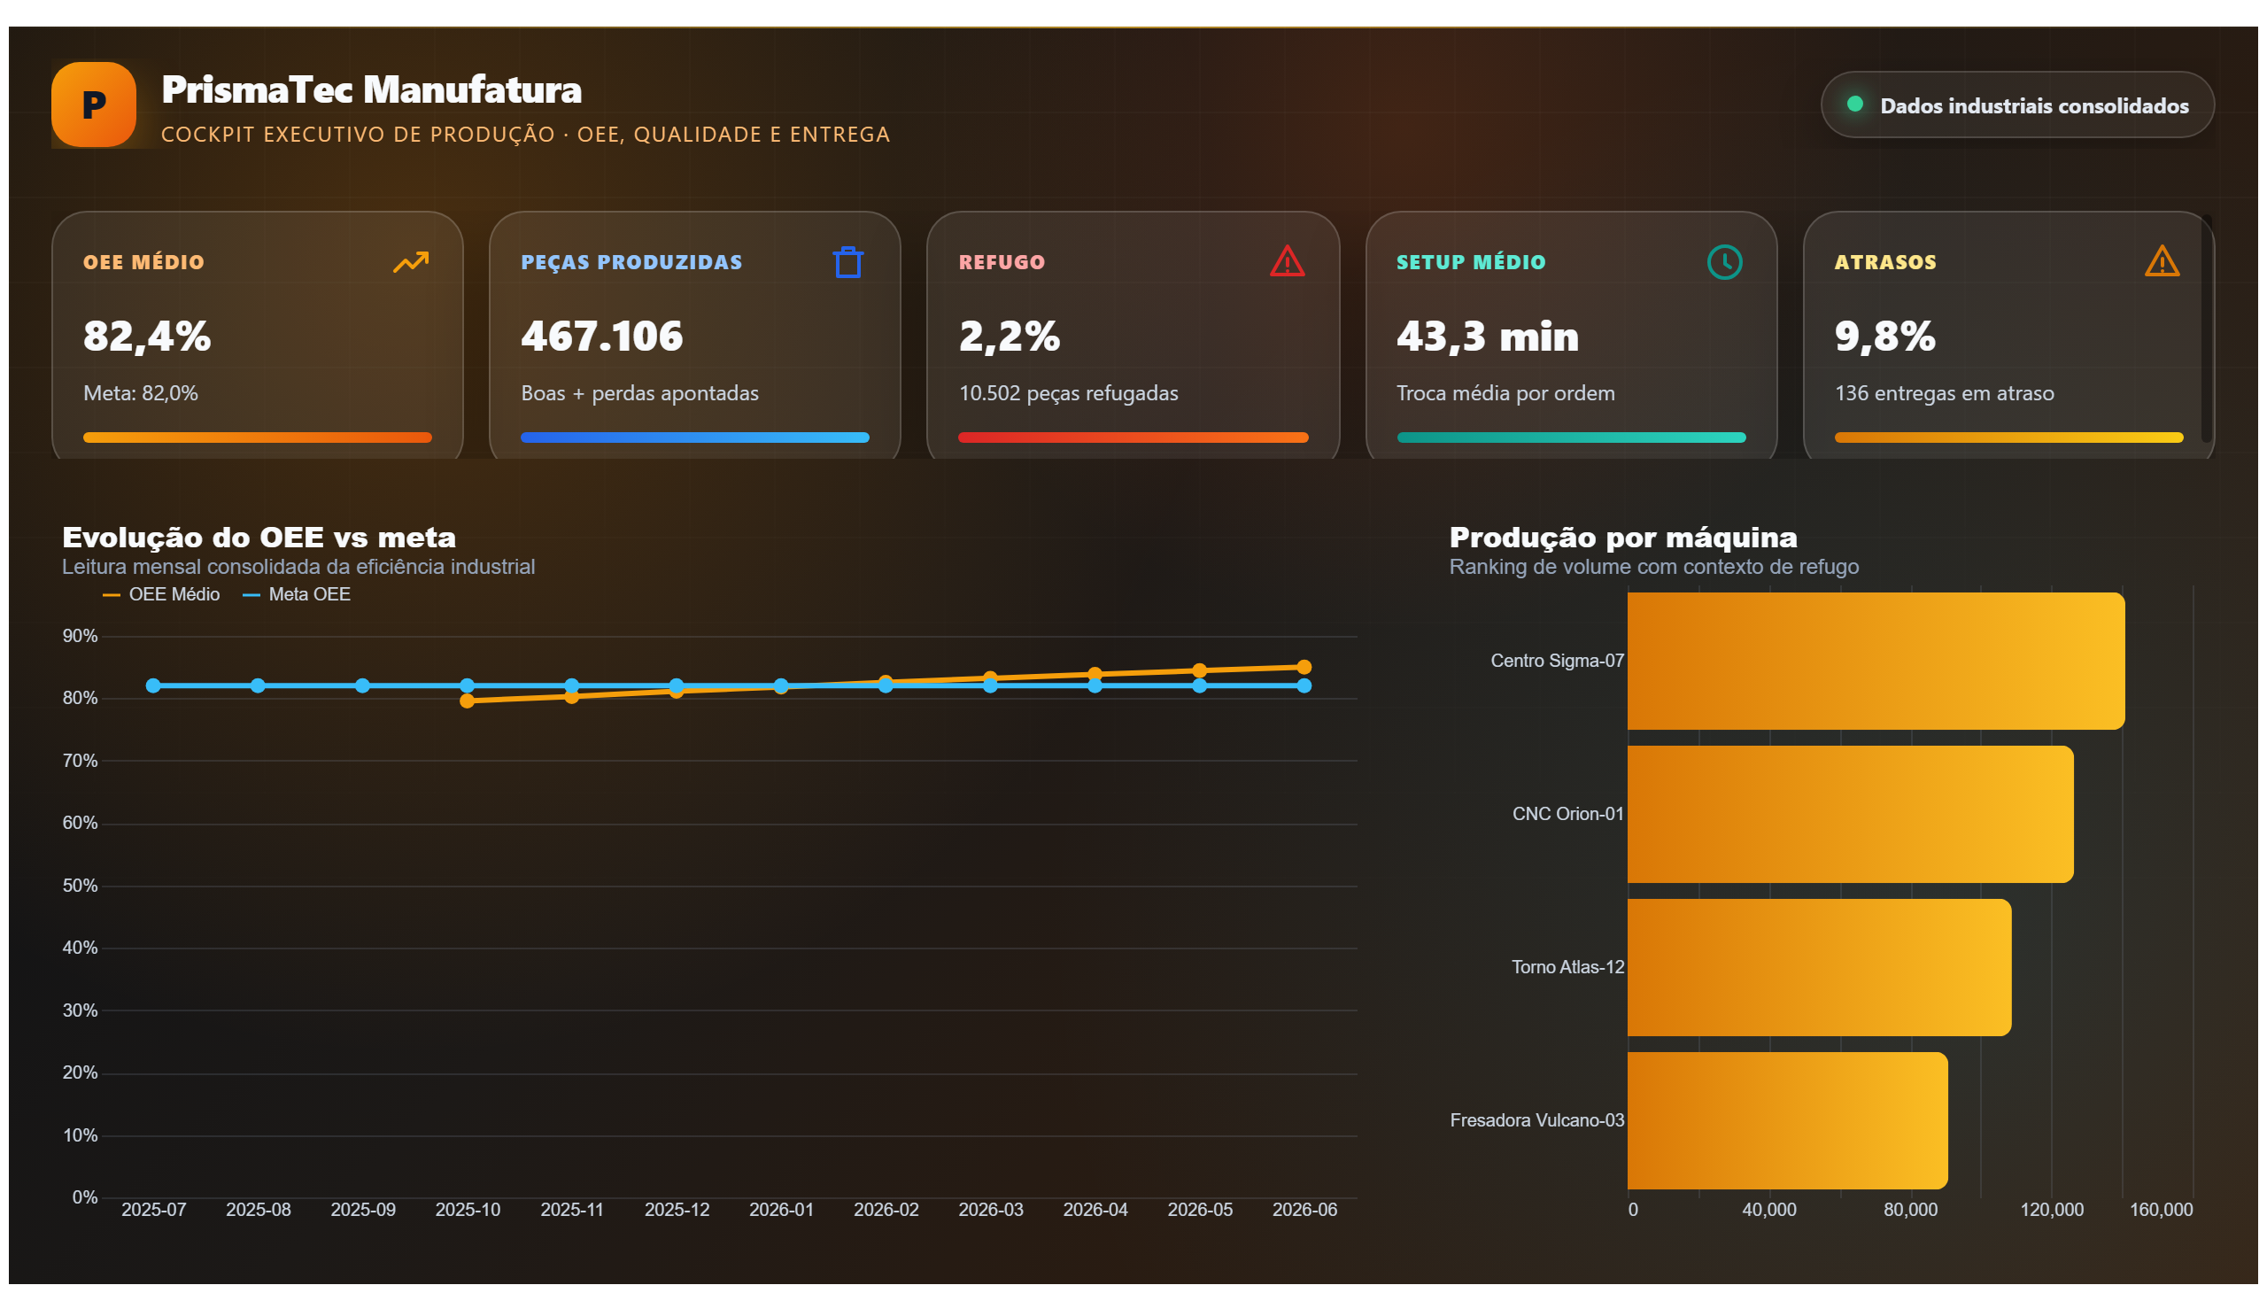This screenshot has width=2267, height=1293.
Task: Click the Refugo red progress bar
Action: (1133, 437)
